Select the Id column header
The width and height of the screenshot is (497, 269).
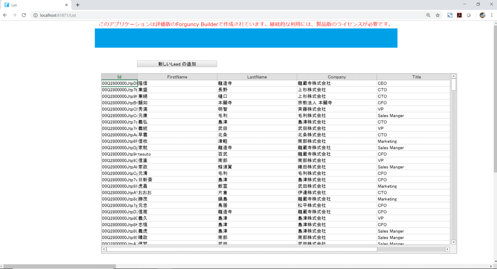119,77
